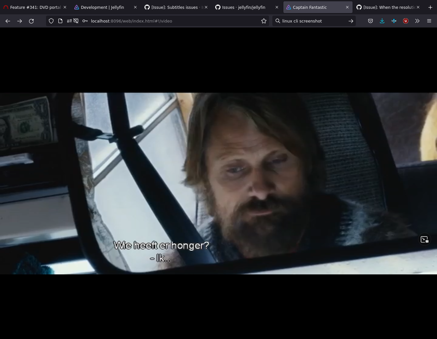This screenshot has height=339, width=437.
Task: Open the uBlock Origin extension icon
Action: [x=406, y=21]
